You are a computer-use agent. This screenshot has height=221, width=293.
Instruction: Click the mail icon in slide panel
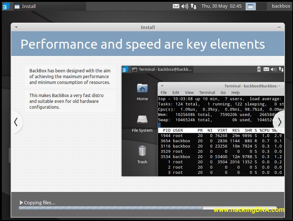point(266,69)
